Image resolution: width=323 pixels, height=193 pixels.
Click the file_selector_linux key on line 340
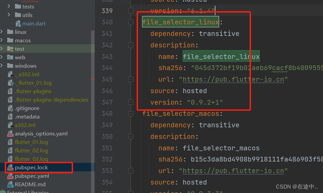(x=181, y=22)
